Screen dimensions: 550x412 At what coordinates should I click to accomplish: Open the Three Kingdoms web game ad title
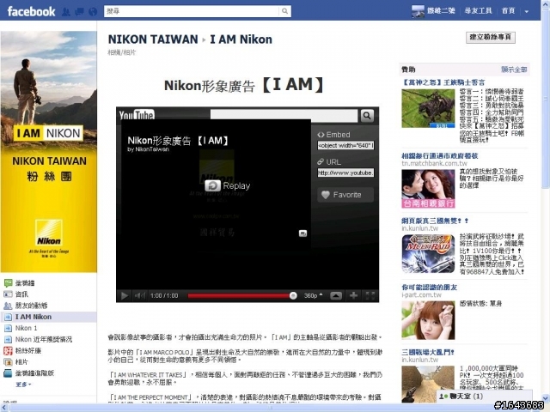click(x=435, y=221)
